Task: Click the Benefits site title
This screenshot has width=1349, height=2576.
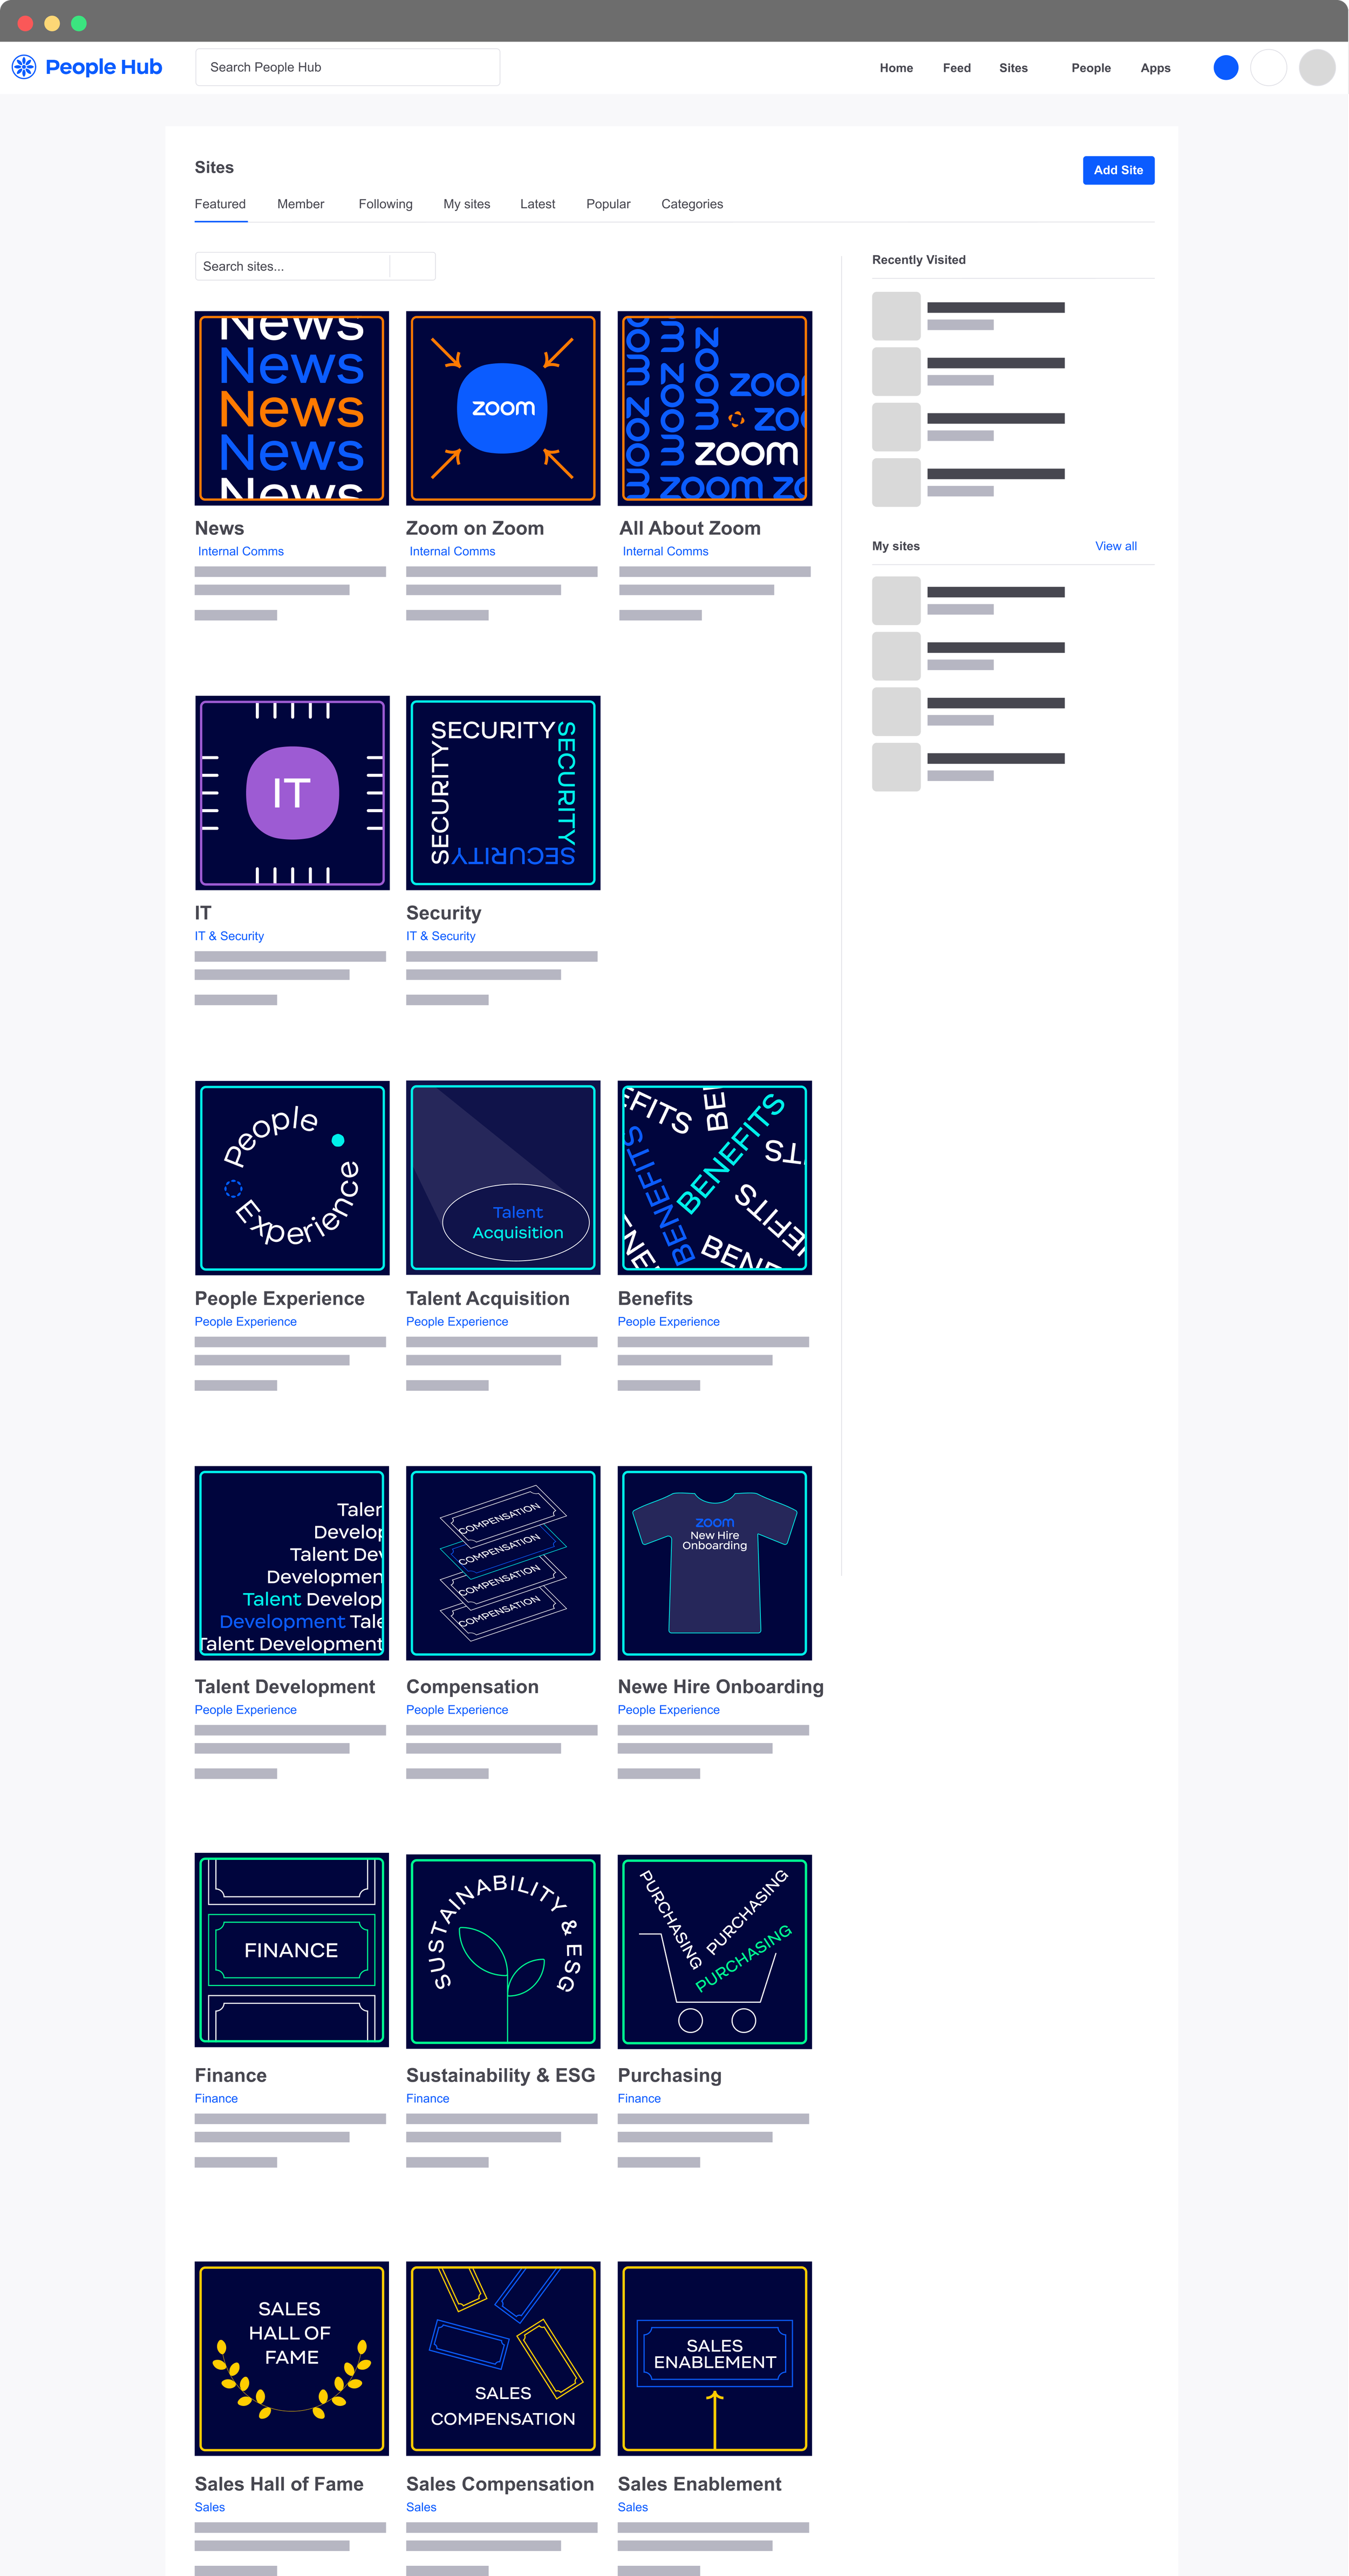Action: click(x=655, y=1298)
